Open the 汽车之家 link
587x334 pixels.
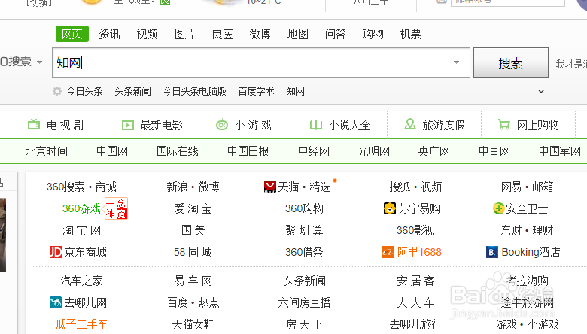coord(81,281)
